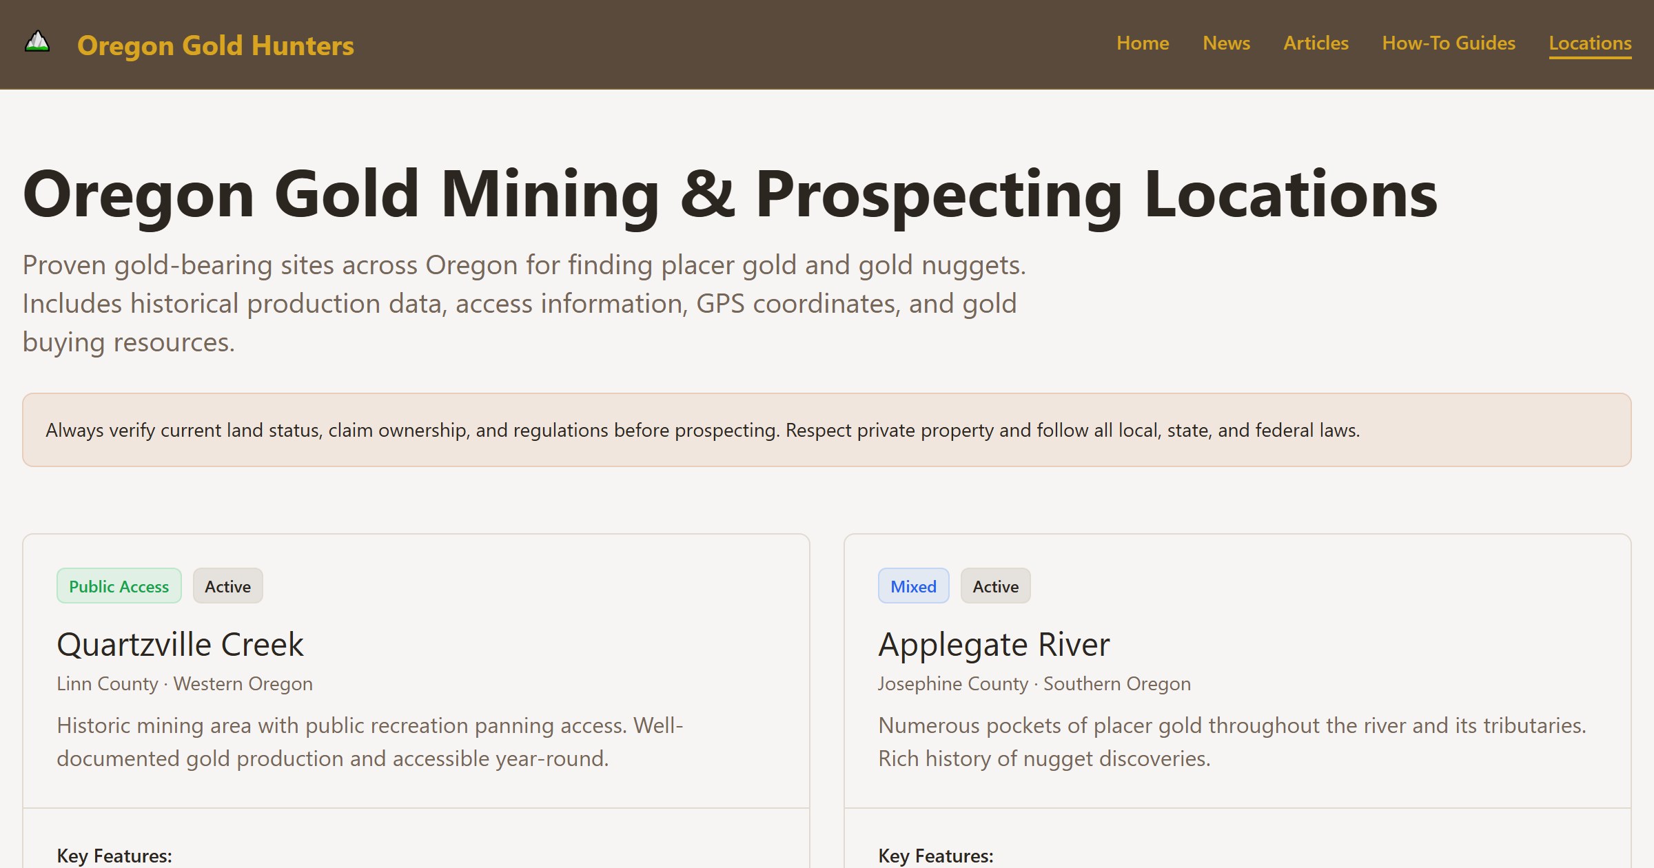The height and width of the screenshot is (868, 1654).
Task: Click the Public Access badge on Quartzville Creek
Action: (119, 586)
